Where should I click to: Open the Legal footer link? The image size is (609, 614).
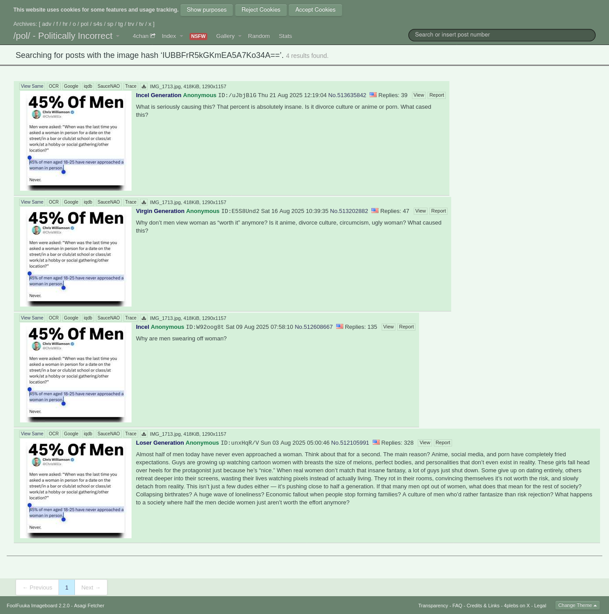click(540, 606)
